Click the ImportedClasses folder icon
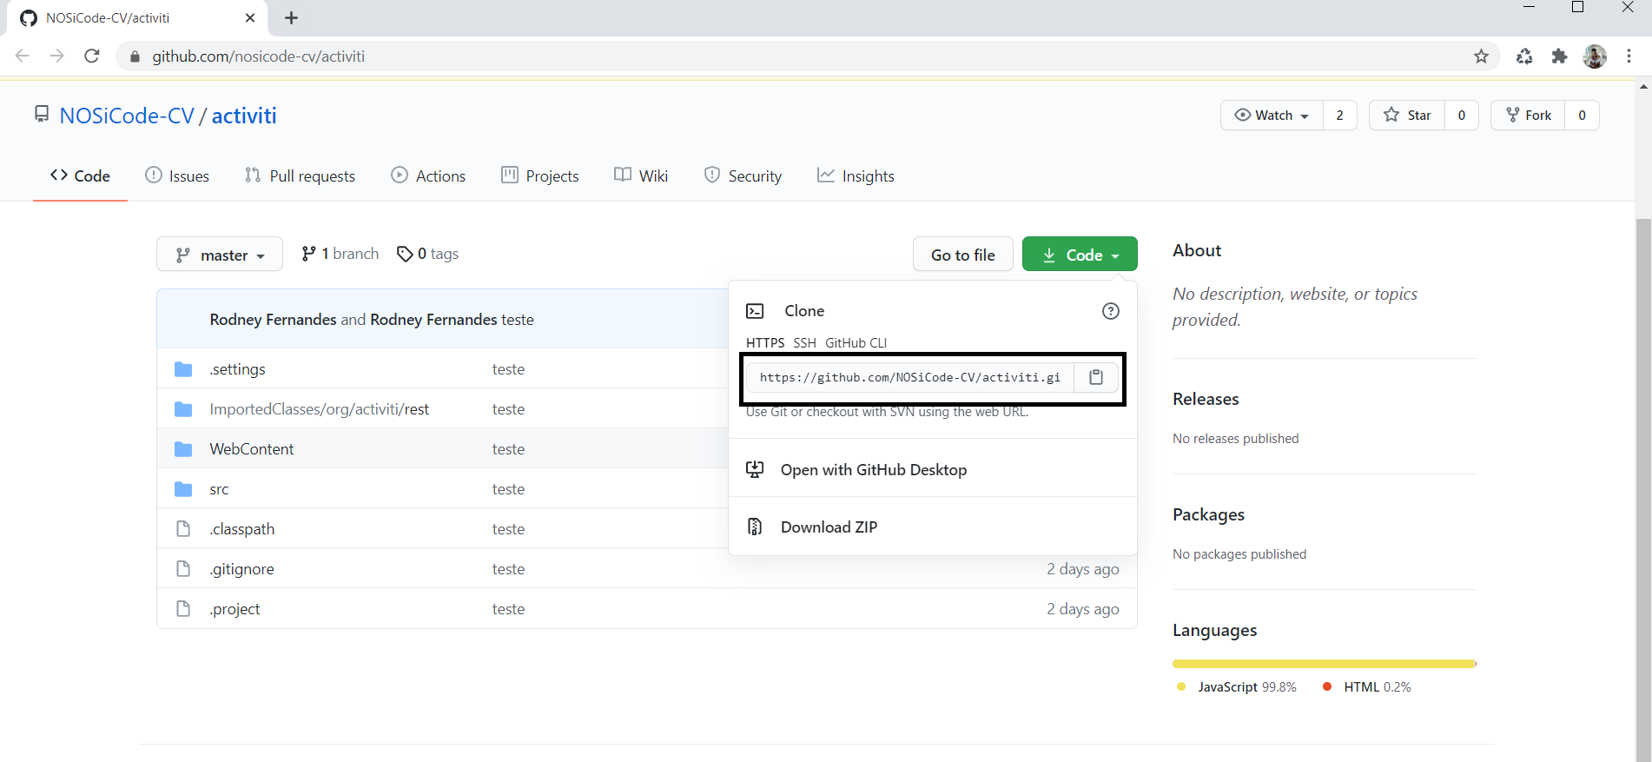Screen dimensions: 1652x762 [183, 409]
